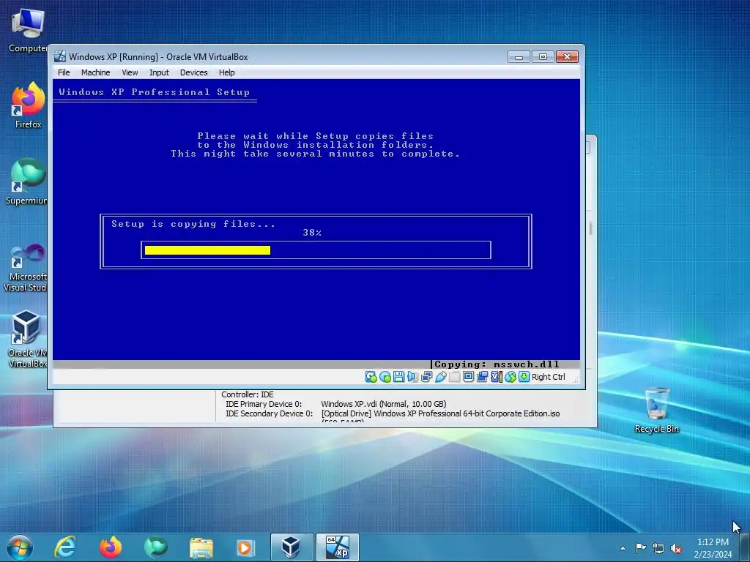Viewport: 750px width, 562px height.
Task: Open the Help menu
Action: point(227,72)
